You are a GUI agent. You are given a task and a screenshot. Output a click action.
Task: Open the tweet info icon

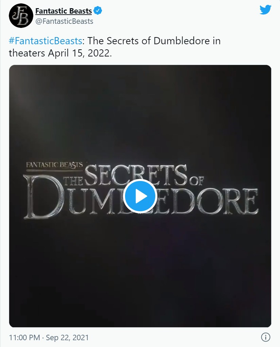[x=266, y=337]
